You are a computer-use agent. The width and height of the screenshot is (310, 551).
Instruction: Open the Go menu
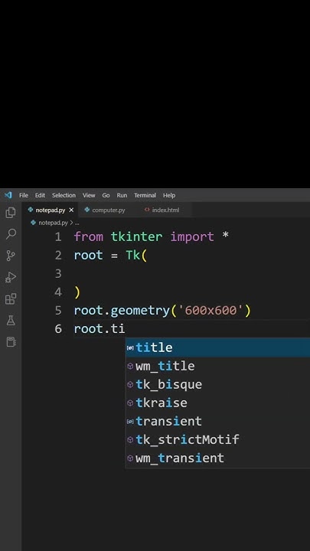[x=106, y=195]
